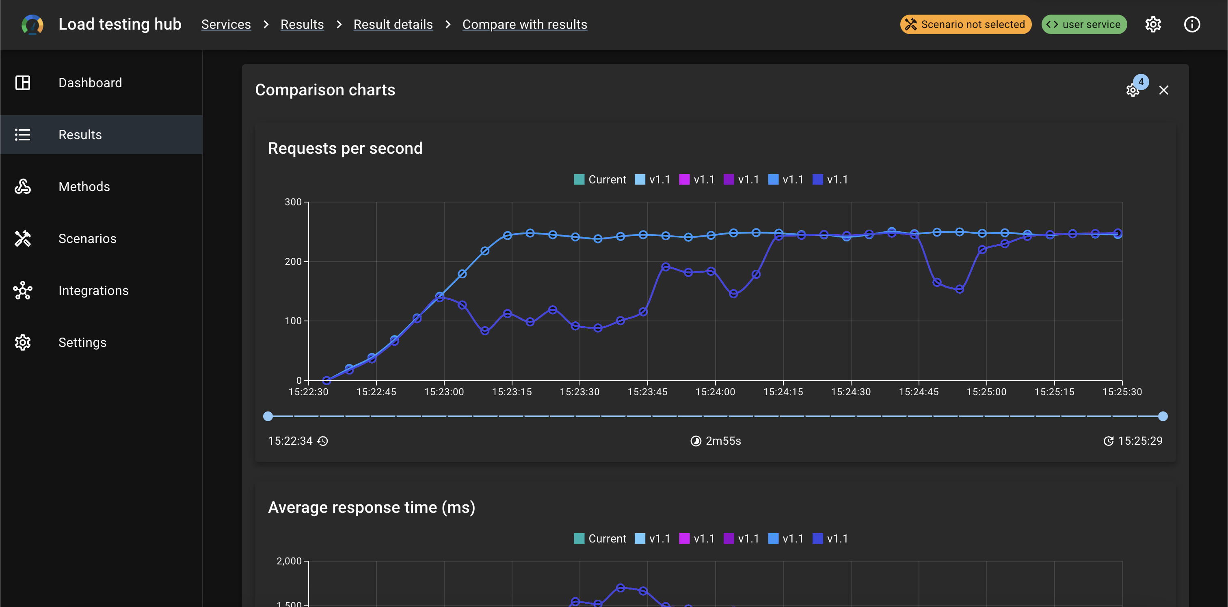Click the right handle of time range slider

(1163, 416)
